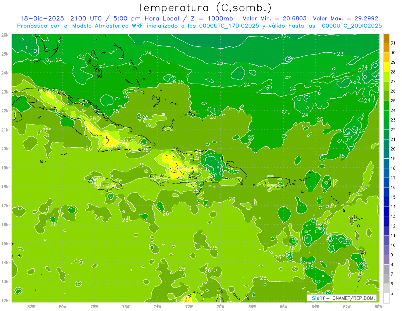Click the white legend swatch below 5
Screen dimensions: 402x311
386,298
